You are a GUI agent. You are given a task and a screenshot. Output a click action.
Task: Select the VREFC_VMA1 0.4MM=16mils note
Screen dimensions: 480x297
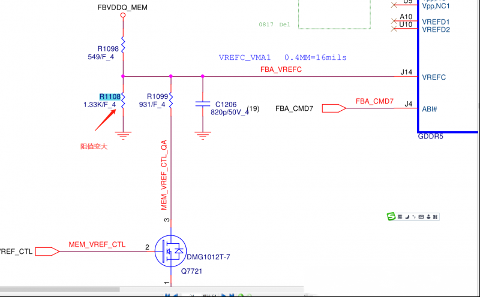(x=283, y=57)
